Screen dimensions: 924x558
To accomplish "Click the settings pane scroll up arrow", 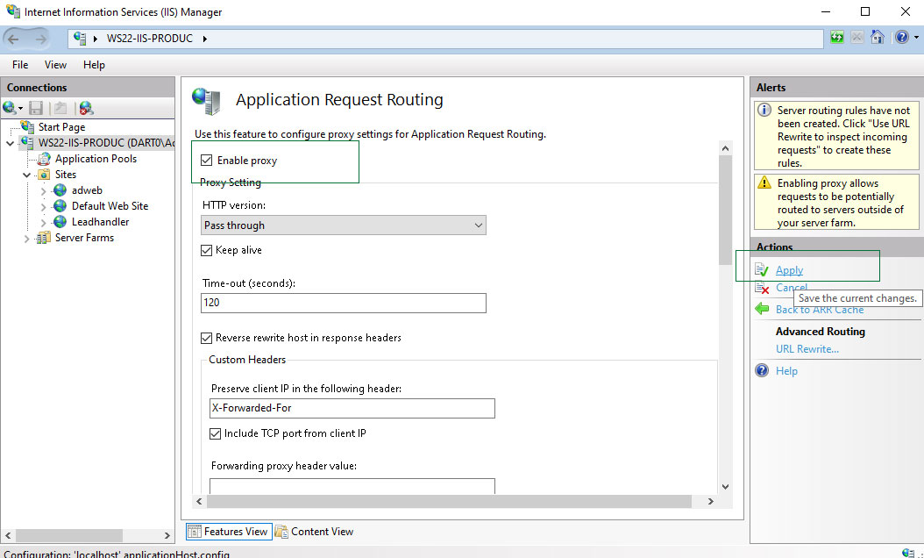I will click(x=725, y=148).
